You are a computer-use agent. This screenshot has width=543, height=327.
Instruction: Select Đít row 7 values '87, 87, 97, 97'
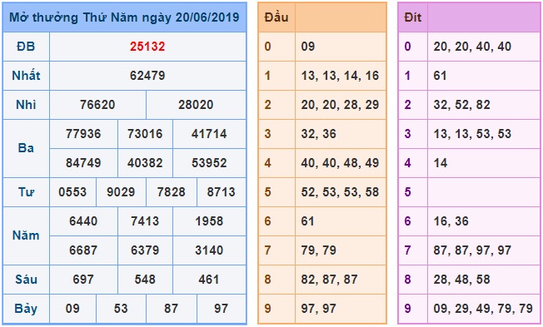tap(472, 250)
